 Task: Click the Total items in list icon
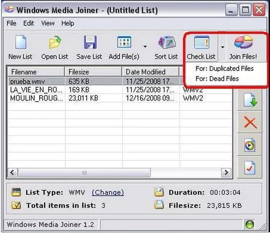pos(16,205)
